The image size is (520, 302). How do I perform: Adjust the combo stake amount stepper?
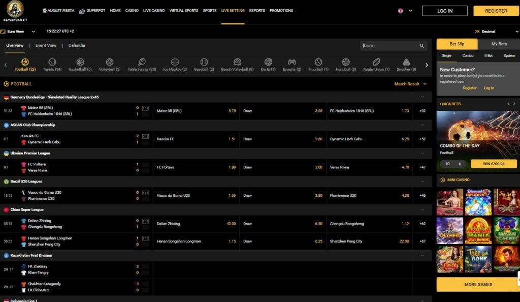[460, 164]
